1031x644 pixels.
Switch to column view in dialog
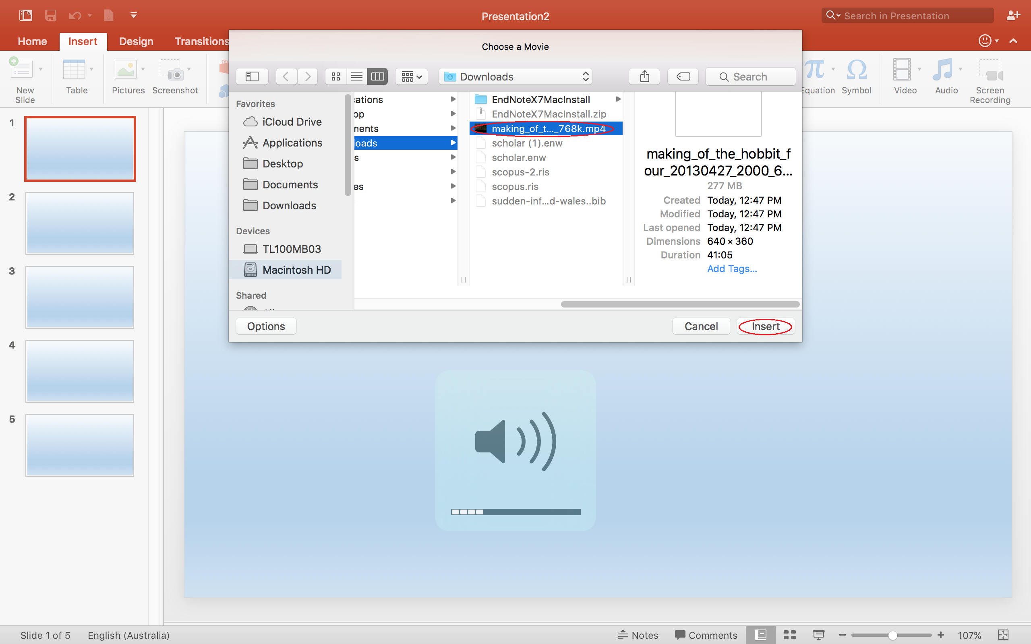pyautogui.click(x=377, y=76)
